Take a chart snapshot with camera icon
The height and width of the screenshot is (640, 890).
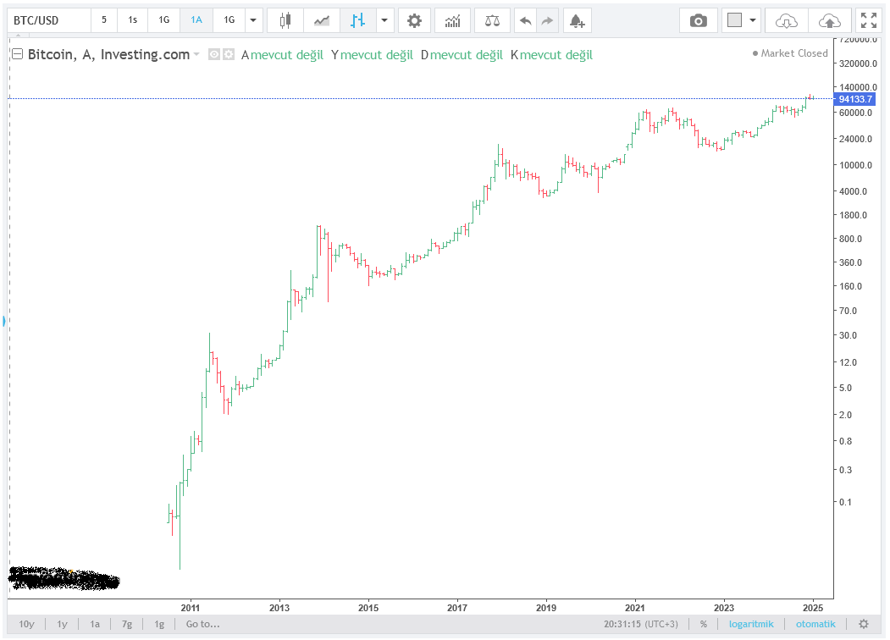coord(699,20)
